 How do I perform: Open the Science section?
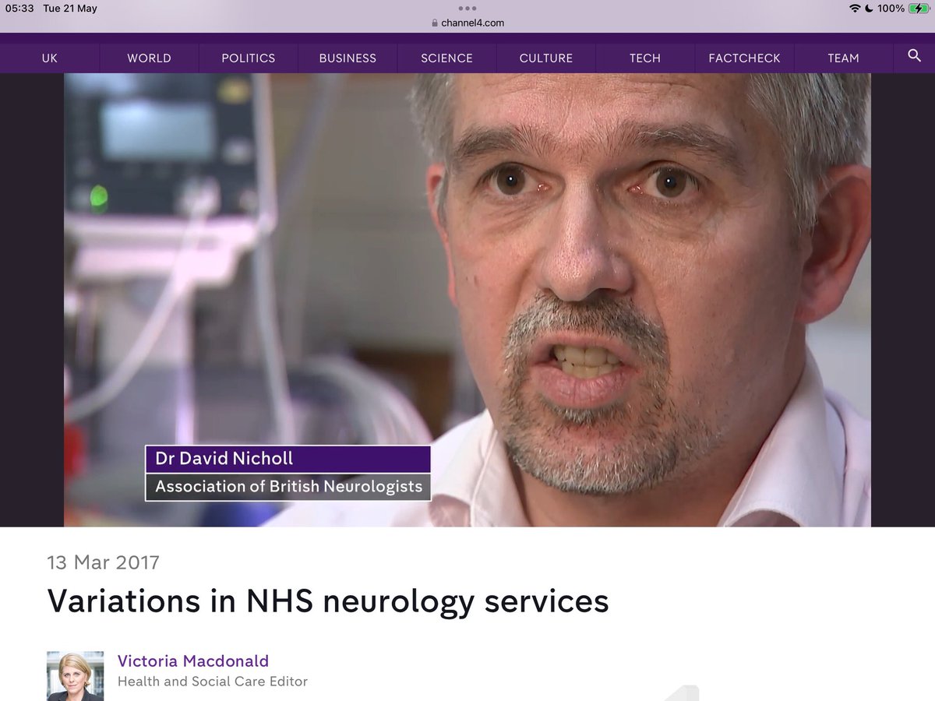446,58
